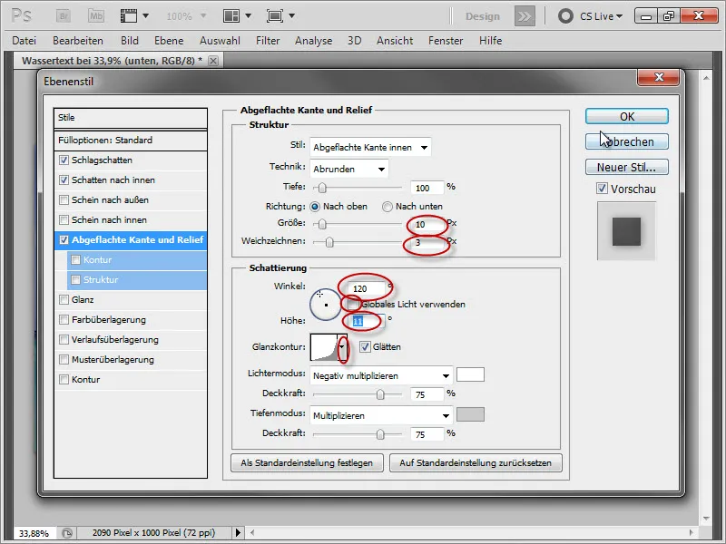This screenshot has height=544, width=726.
Task: Click Als Standardeinstellung festlegen
Action: pyautogui.click(x=307, y=462)
